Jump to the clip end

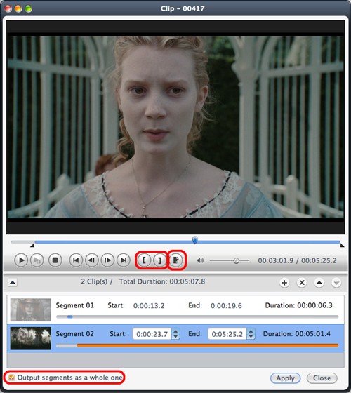click(124, 260)
